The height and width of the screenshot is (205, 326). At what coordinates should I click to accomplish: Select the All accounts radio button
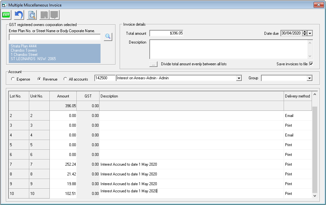[x=65, y=79]
